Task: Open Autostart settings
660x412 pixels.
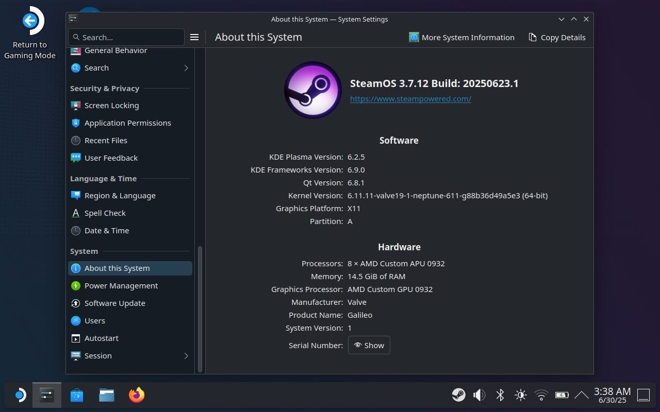Action: point(130,338)
